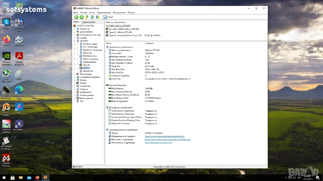Expand the DirectX tree node
Screen dimensions: 323x181
75,83
